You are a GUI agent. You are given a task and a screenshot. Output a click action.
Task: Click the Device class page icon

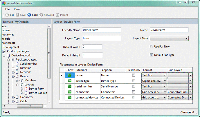tap(17, 76)
